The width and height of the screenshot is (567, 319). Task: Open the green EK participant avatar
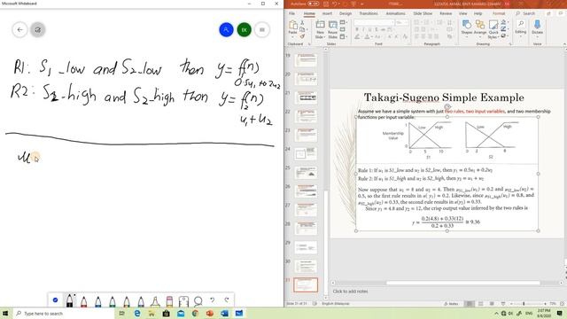tap(245, 29)
